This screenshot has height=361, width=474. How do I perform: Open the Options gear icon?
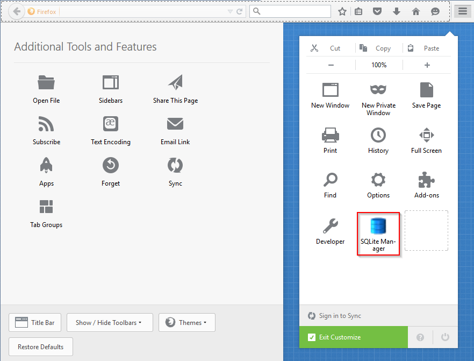[x=378, y=180]
